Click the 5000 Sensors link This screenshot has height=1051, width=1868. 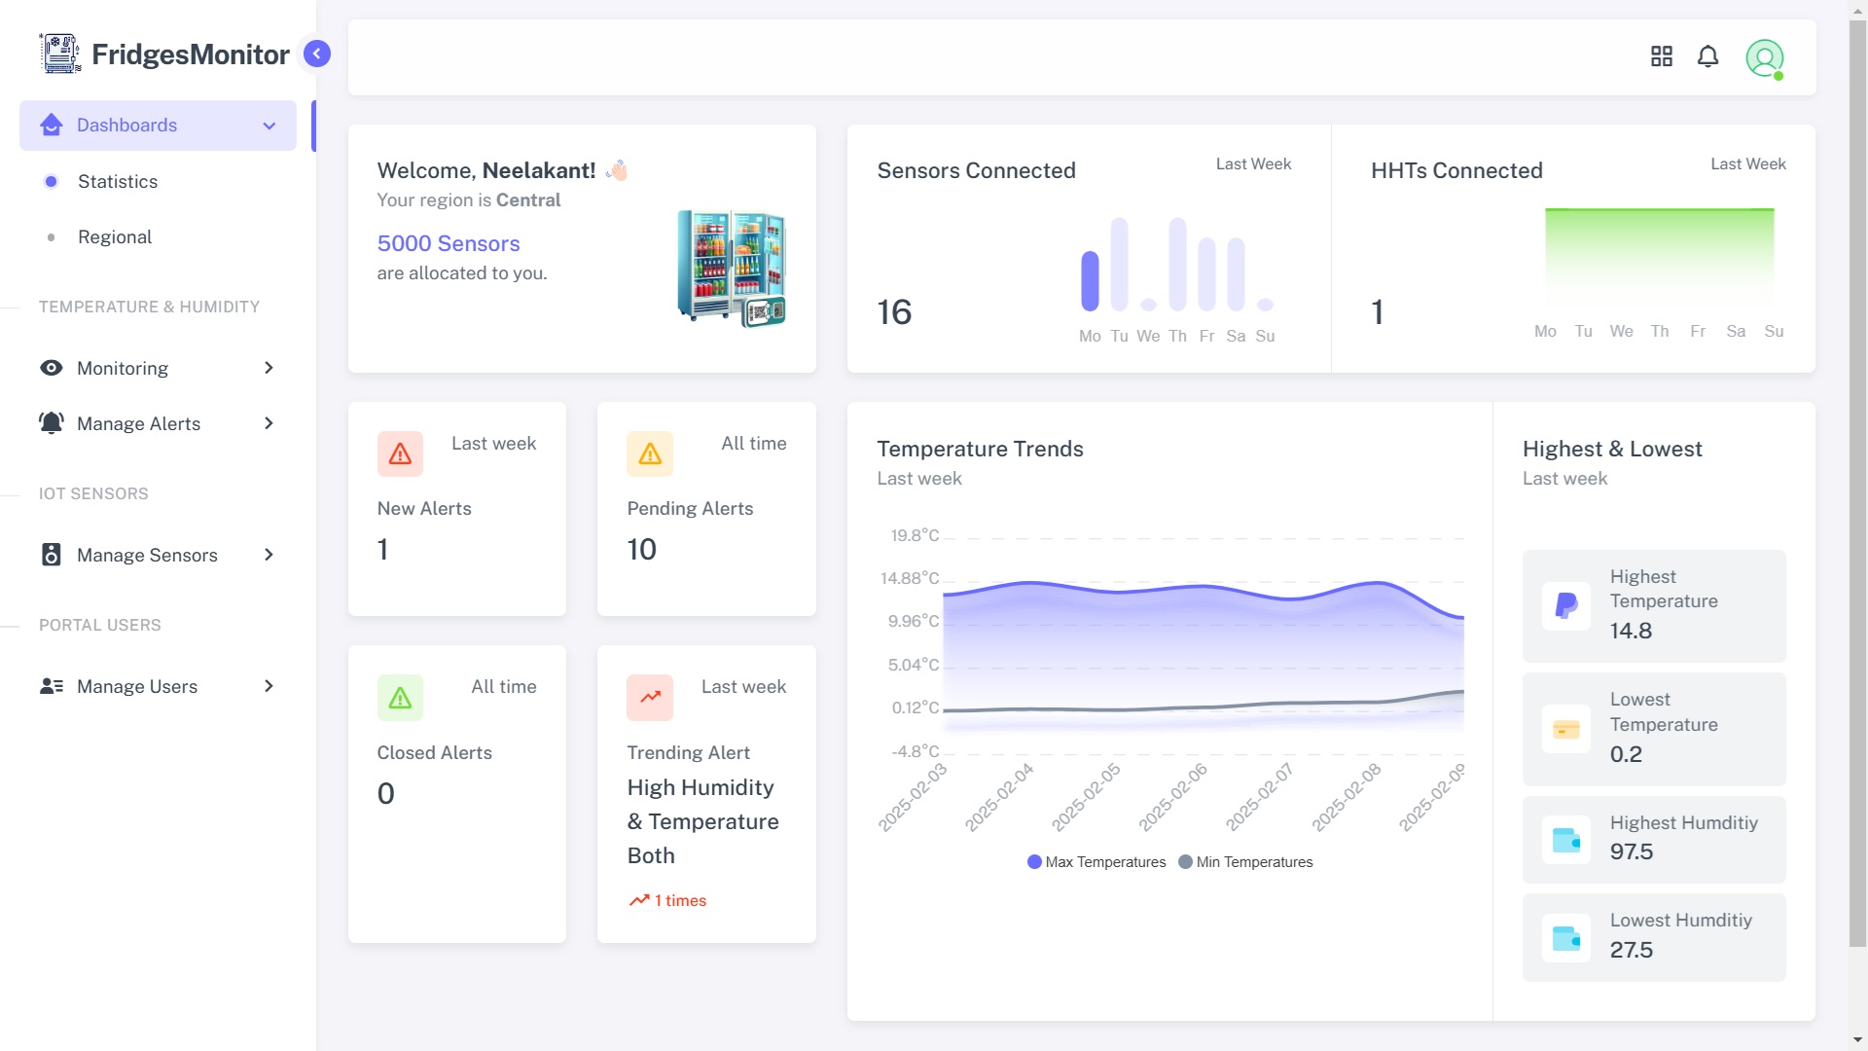(x=449, y=243)
